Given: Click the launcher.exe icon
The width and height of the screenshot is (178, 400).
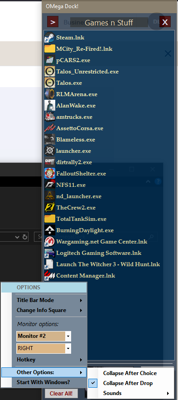Looking at the screenshot, I should 50,151.
